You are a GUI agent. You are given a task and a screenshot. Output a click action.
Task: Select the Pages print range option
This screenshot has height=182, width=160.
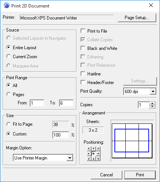pyautogui.click(x=9, y=94)
